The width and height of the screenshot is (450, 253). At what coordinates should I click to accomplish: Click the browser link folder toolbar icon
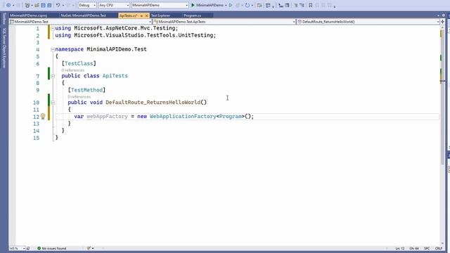click(259, 5)
